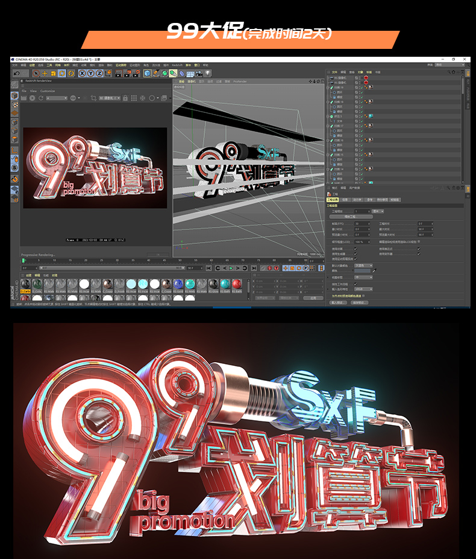This screenshot has width=476, height=559.
Task: Open the 工程缩放 unit dropdown
Action: pos(378,211)
